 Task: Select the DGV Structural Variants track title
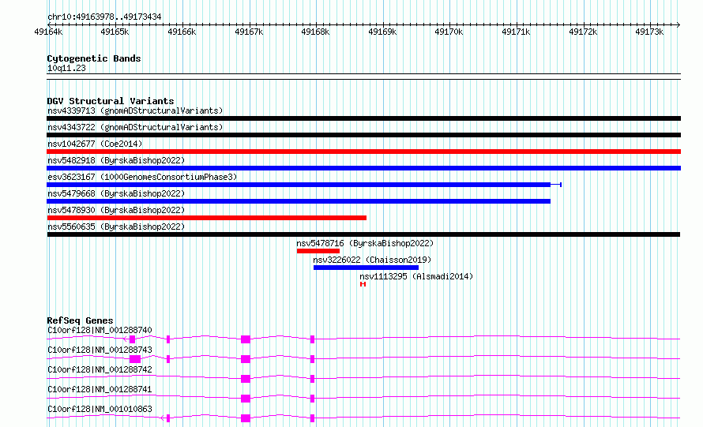111,101
